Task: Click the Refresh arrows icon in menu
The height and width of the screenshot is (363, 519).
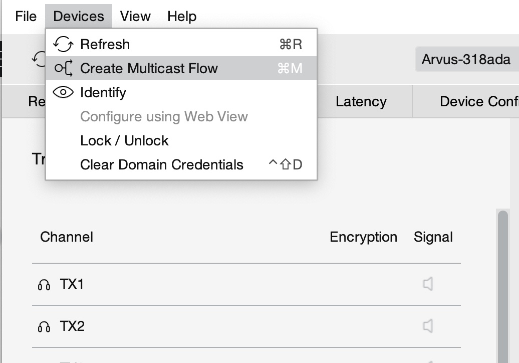Action: pos(63,44)
